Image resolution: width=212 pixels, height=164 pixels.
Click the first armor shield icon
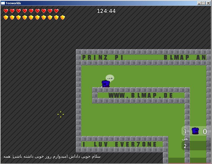(6, 17)
